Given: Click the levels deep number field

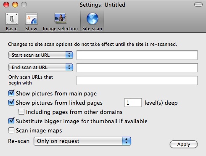Looking at the screenshot, I should pyautogui.click(x=133, y=103).
